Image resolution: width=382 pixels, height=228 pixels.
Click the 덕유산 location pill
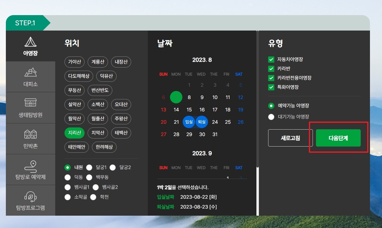[106, 76]
